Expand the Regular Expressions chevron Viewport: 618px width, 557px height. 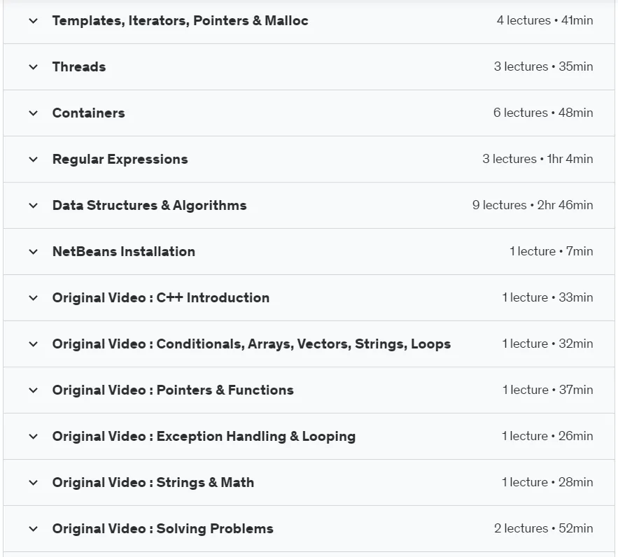click(x=34, y=159)
